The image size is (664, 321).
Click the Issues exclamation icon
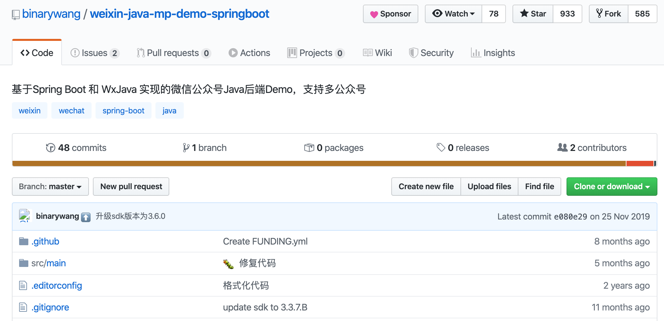[75, 53]
